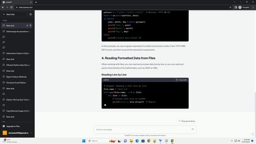
Task: Reload the chat.openai.com page
Action: [x=12, y=7]
